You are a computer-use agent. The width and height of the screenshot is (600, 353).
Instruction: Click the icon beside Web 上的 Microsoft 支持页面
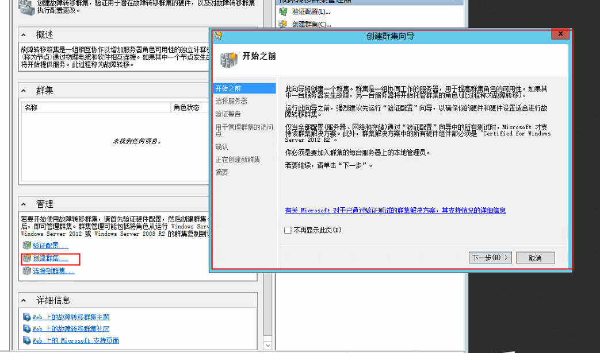tap(26, 340)
